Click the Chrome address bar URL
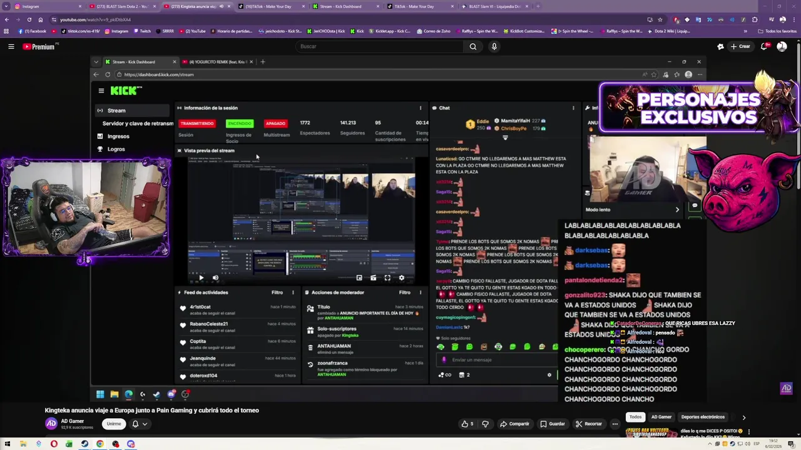Image resolution: width=801 pixels, height=450 pixels. [95, 19]
